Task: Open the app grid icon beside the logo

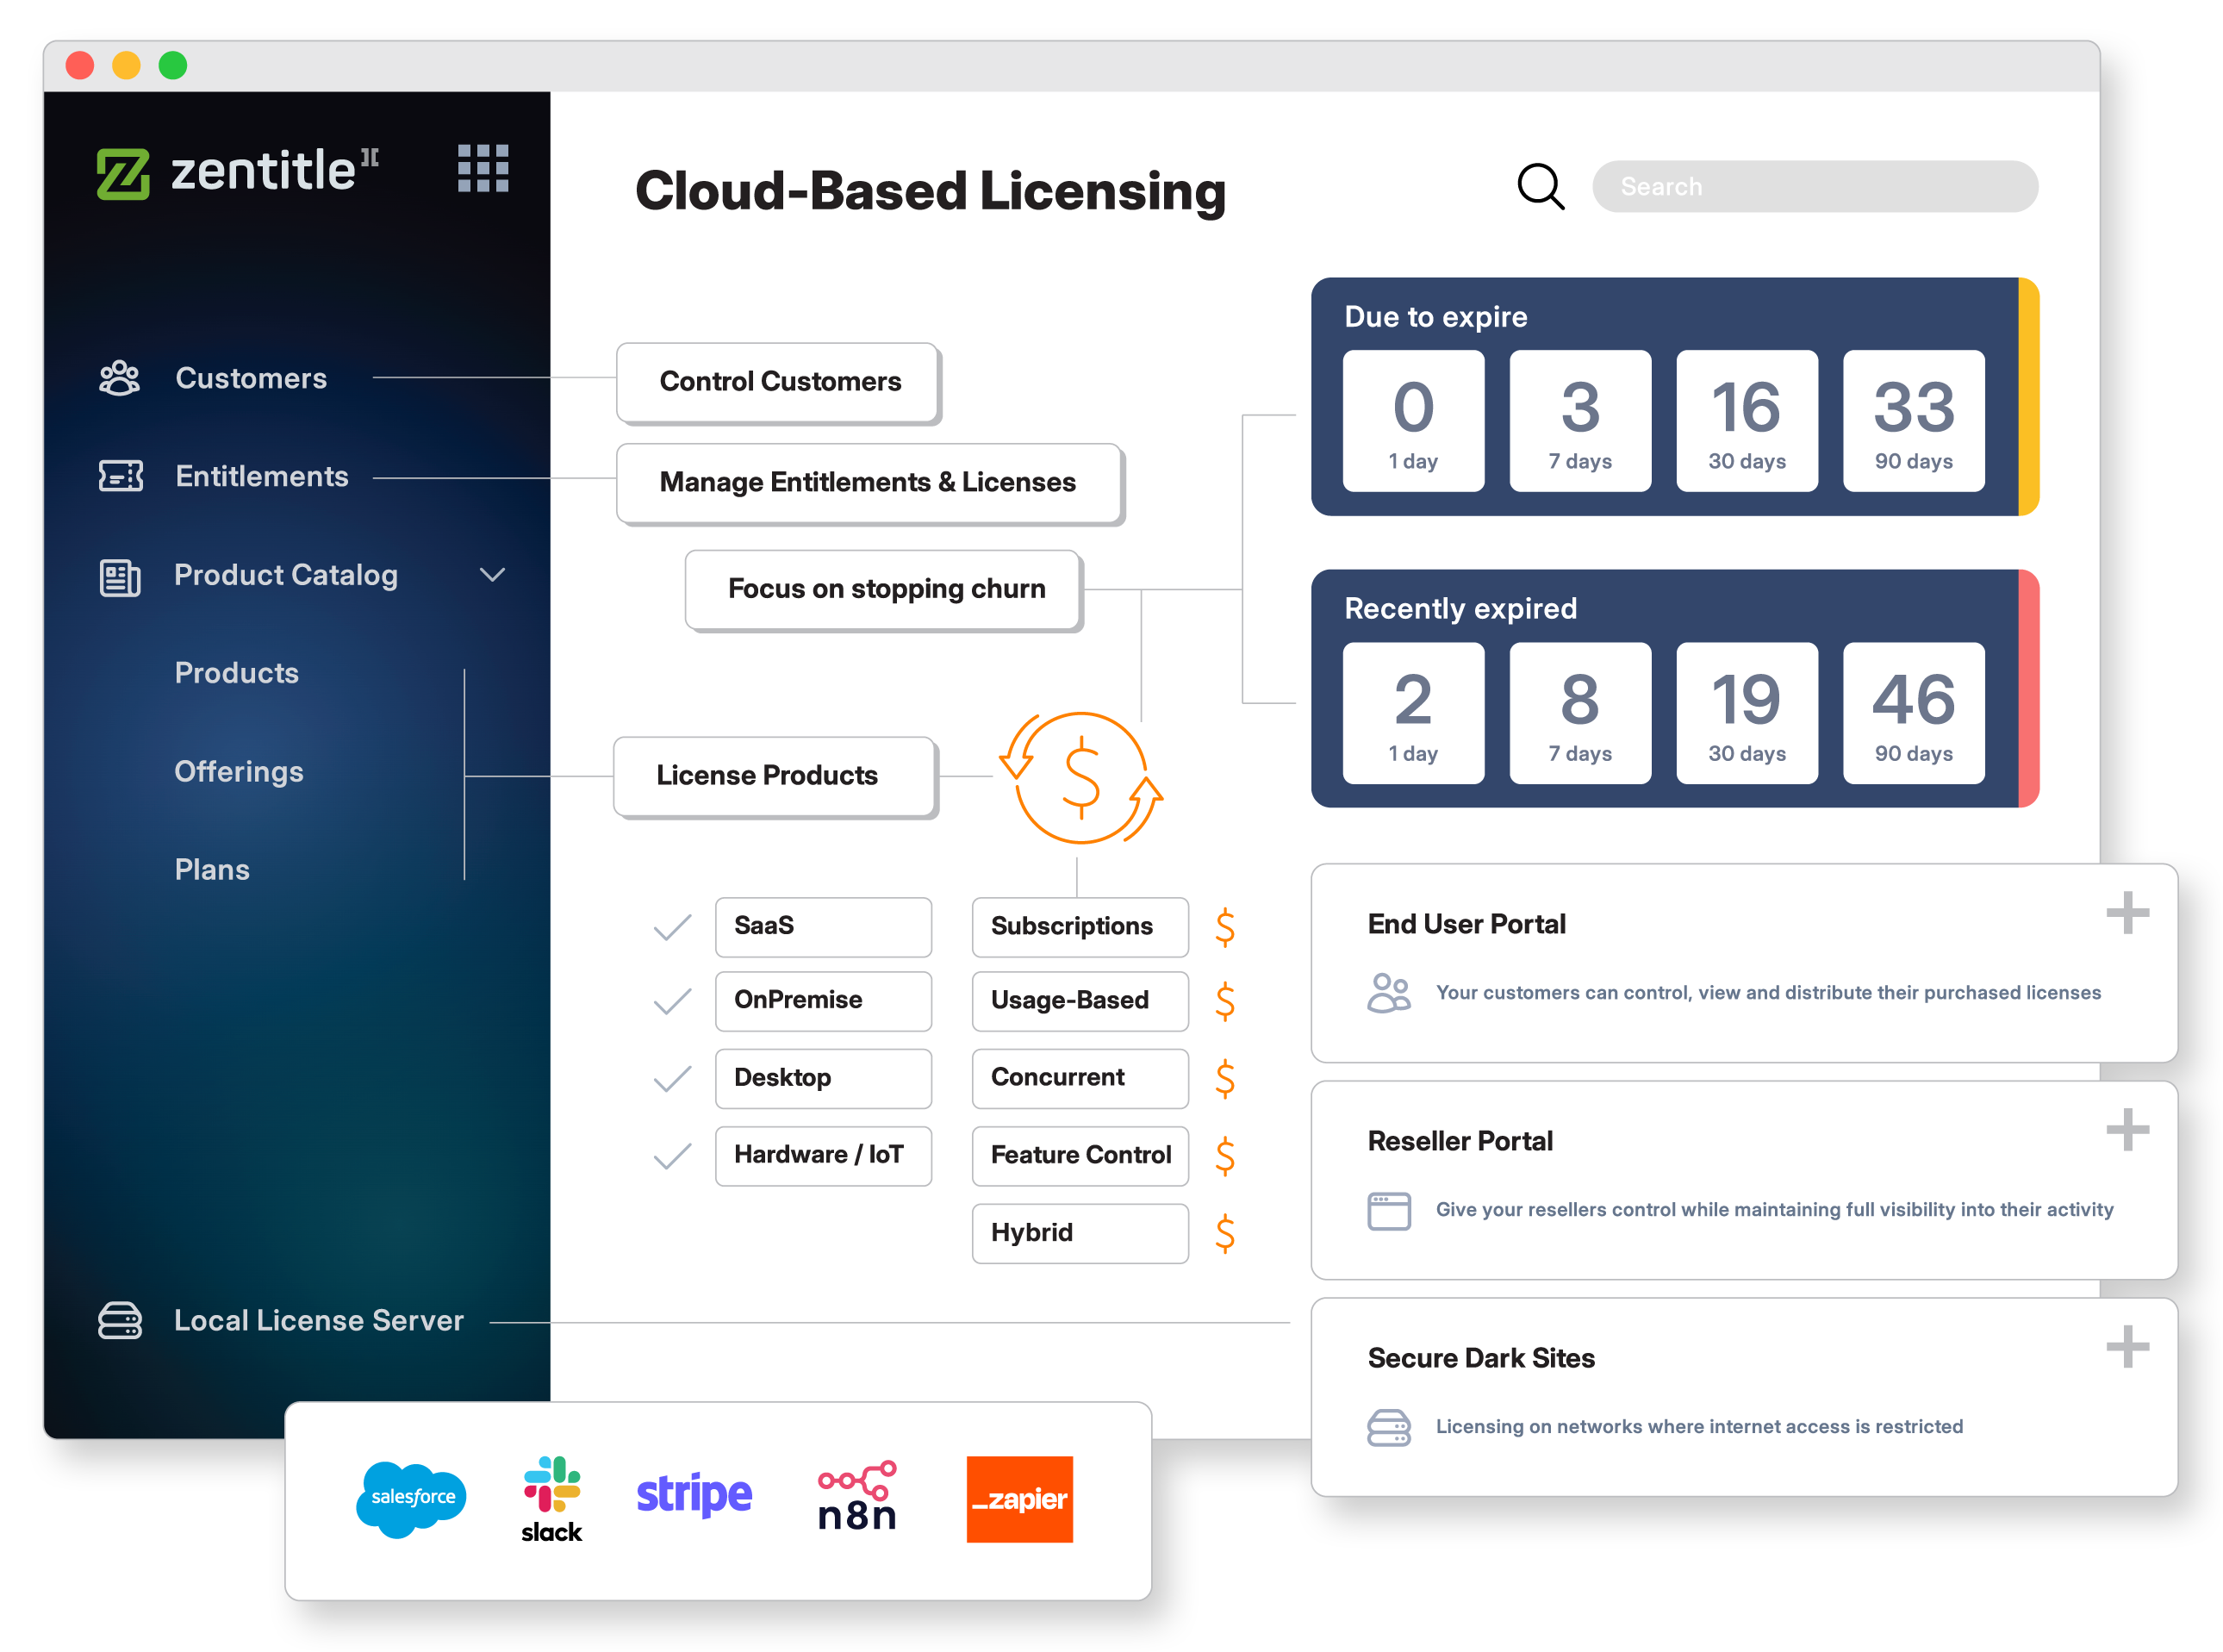Action: [483, 170]
